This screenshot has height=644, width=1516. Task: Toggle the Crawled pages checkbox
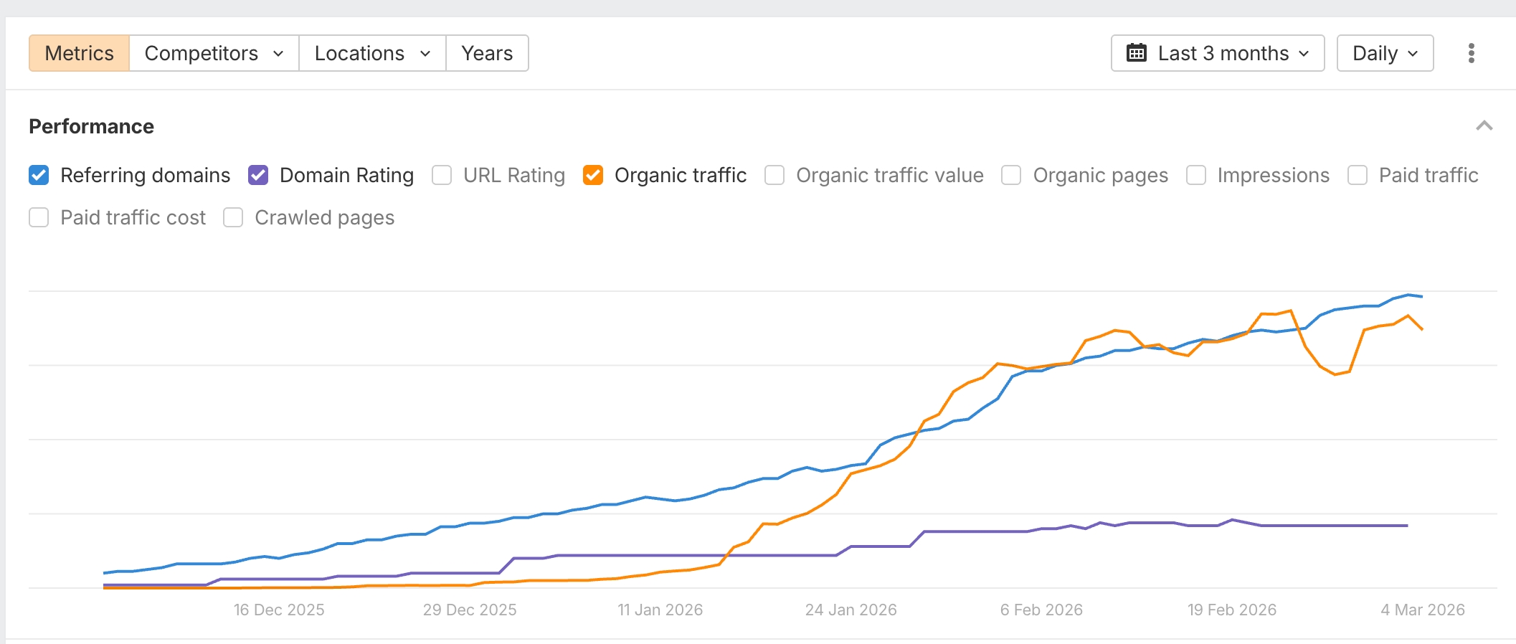233,217
